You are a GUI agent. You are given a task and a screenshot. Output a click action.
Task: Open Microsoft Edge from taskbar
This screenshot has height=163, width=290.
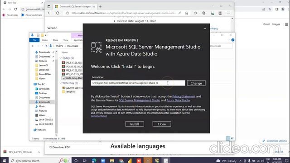pos(94,161)
